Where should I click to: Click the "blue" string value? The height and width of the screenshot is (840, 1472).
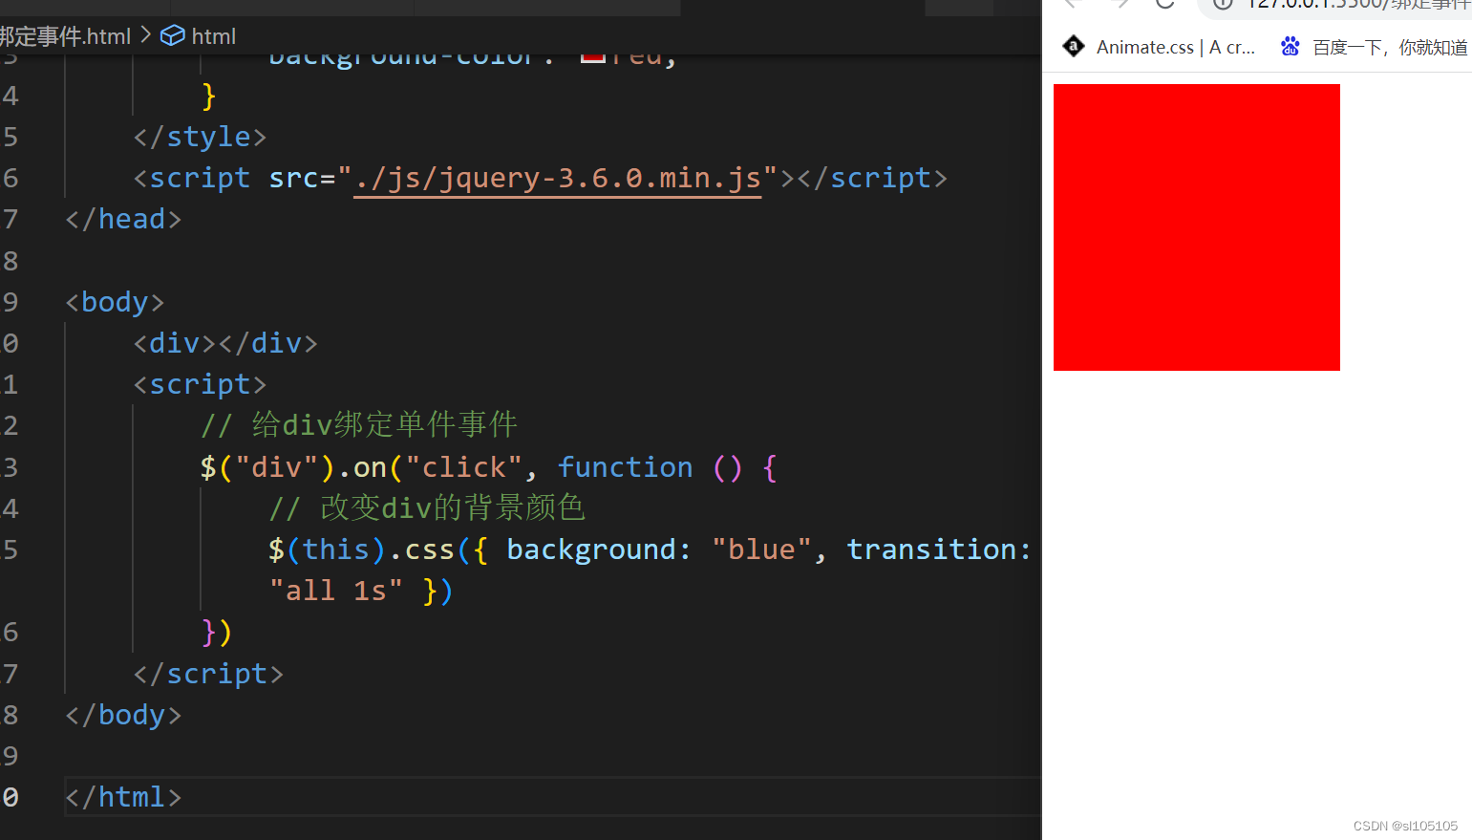click(761, 549)
